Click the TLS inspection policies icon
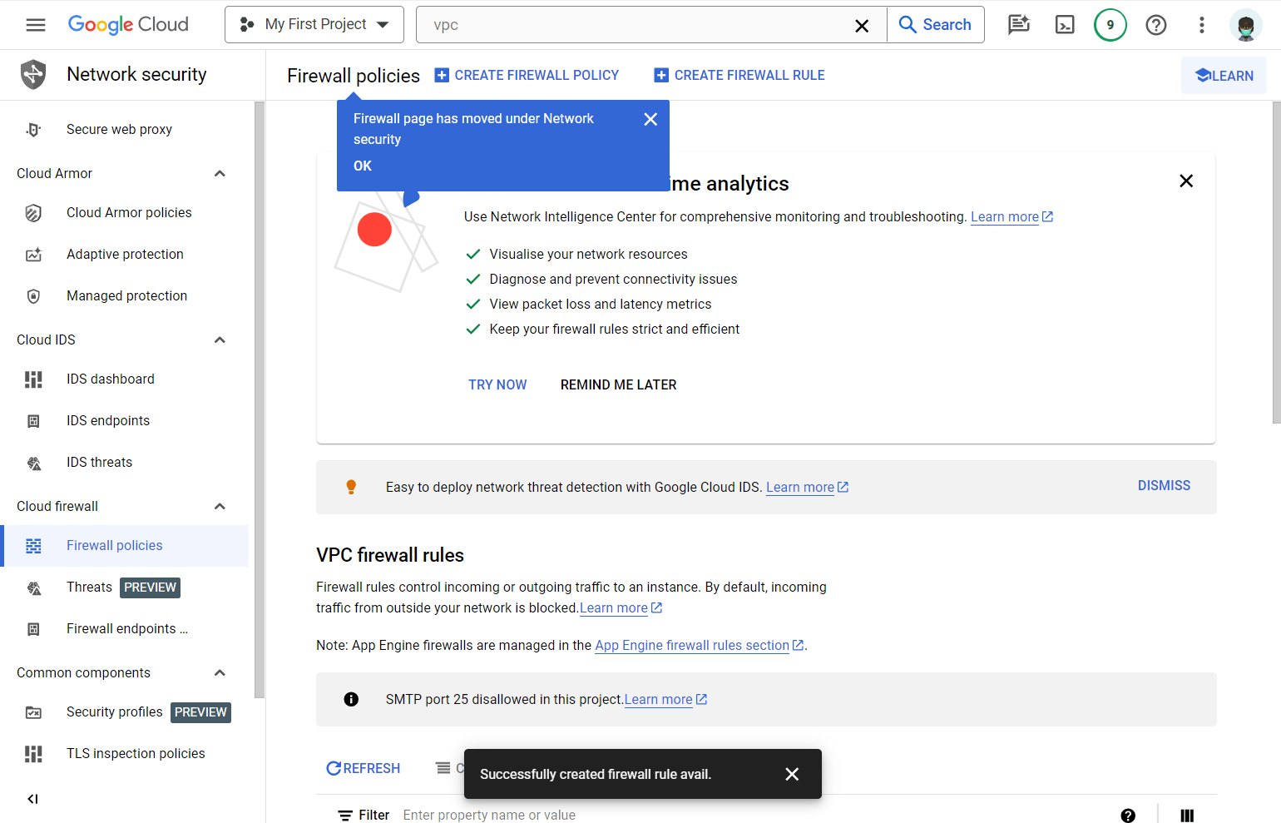Viewport: 1281px width, 823px height. pyautogui.click(x=33, y=754)
